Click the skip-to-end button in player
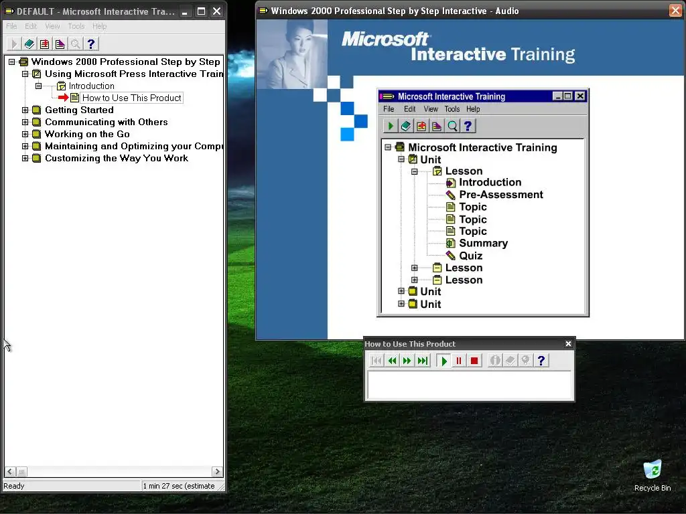The width and height of the screenshot is (686, 514). [x=423, y=361]
